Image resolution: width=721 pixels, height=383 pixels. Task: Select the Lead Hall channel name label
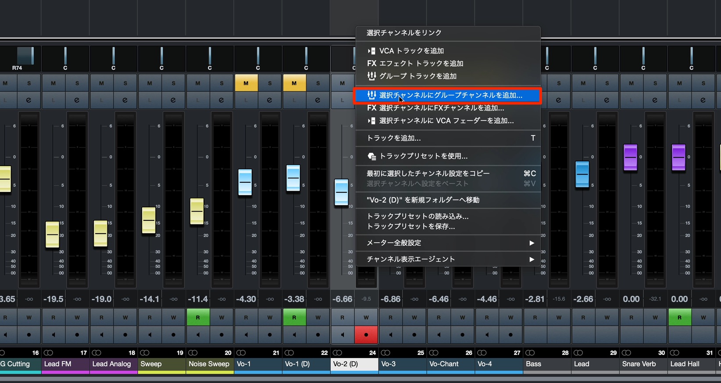tap(691, 364)
